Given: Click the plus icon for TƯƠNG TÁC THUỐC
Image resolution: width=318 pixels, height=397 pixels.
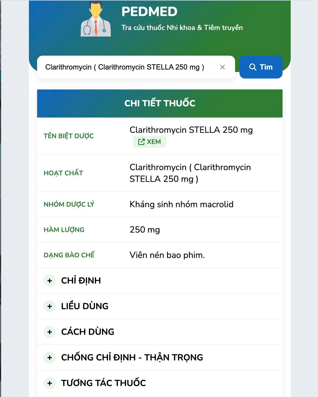Looking at the screenshot, I should (50, 383).
